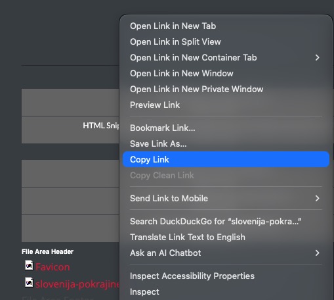Click the highlighted Copy Link entry

click(x=226, y=159)
